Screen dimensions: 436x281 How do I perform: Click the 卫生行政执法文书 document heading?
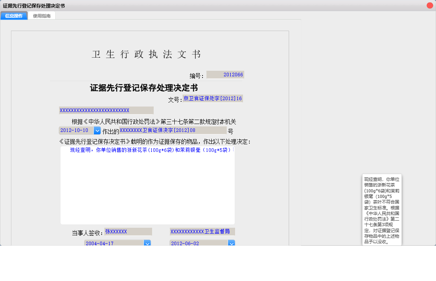pyautogui.click(x=147, y=55)
